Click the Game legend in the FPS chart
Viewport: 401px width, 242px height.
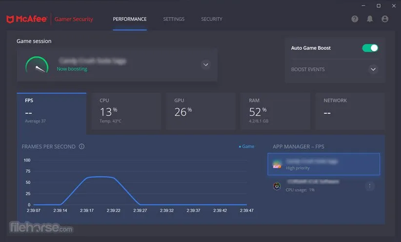coord(246,146)
